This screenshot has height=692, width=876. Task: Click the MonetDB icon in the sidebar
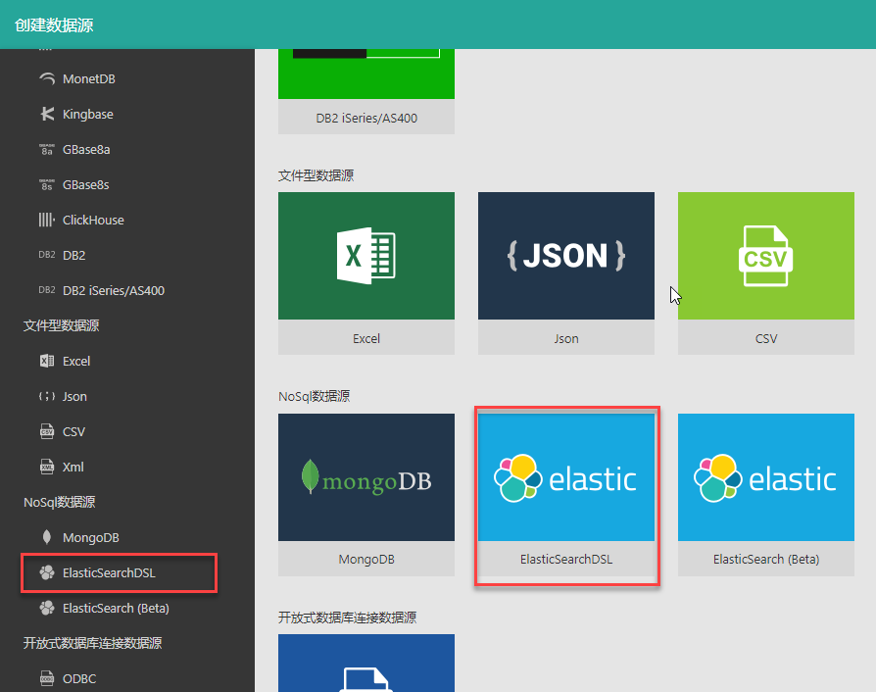(x=47, y=78)
